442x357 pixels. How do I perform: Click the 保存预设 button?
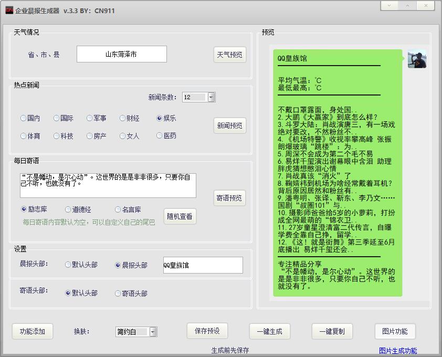click(206, 331)
